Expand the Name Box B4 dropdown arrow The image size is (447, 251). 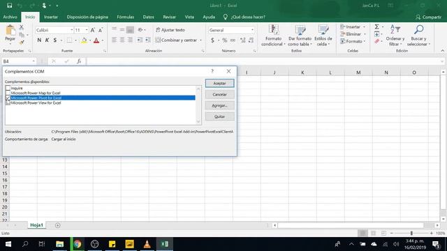34,61
